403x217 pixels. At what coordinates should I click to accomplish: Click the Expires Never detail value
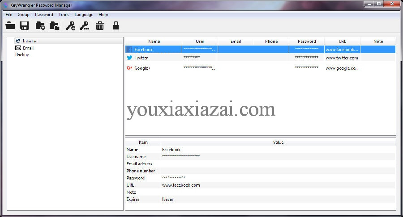tap(168, 199)
